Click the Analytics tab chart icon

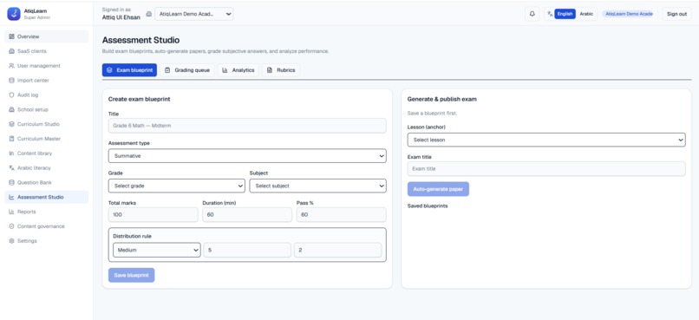(x=225, y=70)
